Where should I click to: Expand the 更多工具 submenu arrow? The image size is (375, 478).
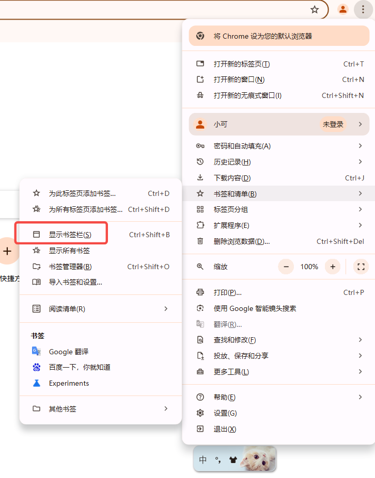click(x=361, y=371)
